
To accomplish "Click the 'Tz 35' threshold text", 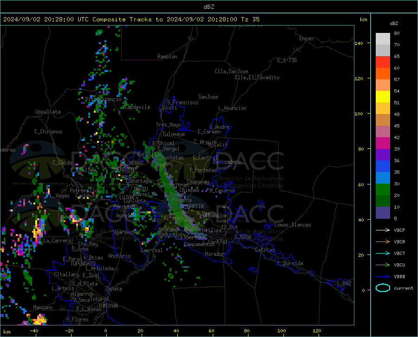I will click(250, 19).
